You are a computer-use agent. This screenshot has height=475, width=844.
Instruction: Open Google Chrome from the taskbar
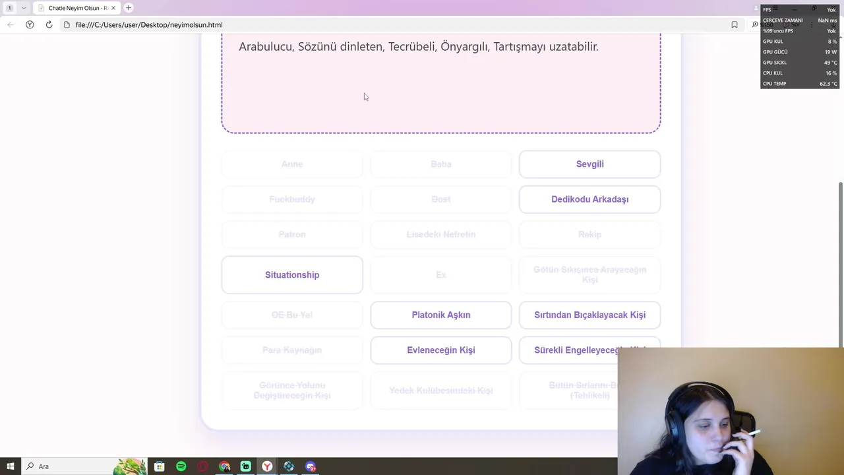224,466
